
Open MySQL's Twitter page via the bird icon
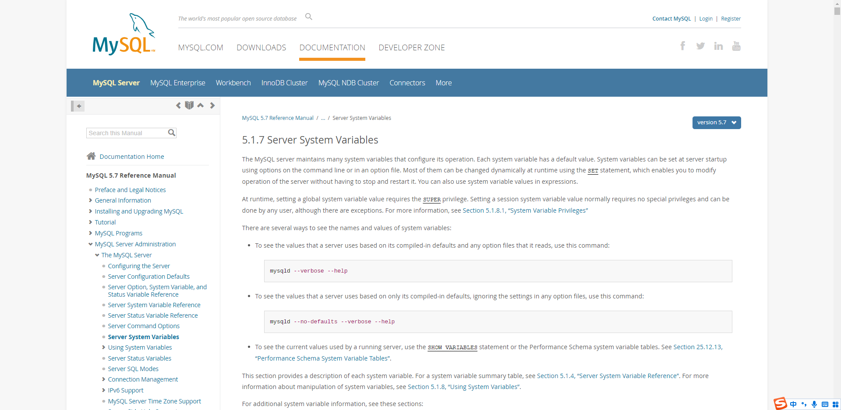click(x=700, y=46)
